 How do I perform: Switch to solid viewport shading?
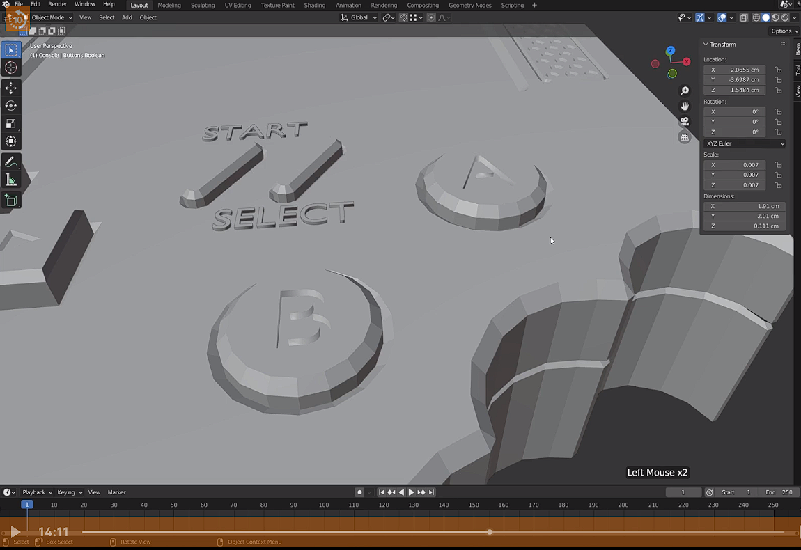(765, 17)
